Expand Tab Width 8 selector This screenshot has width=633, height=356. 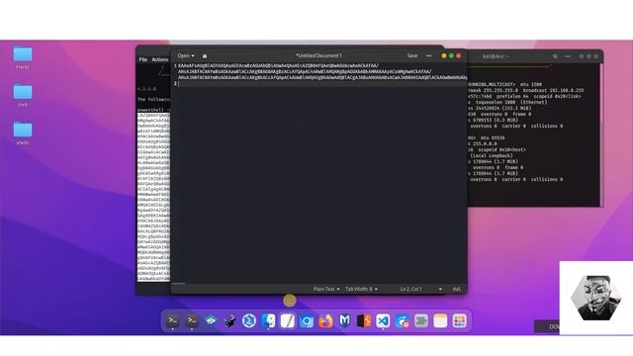point(361,289)
